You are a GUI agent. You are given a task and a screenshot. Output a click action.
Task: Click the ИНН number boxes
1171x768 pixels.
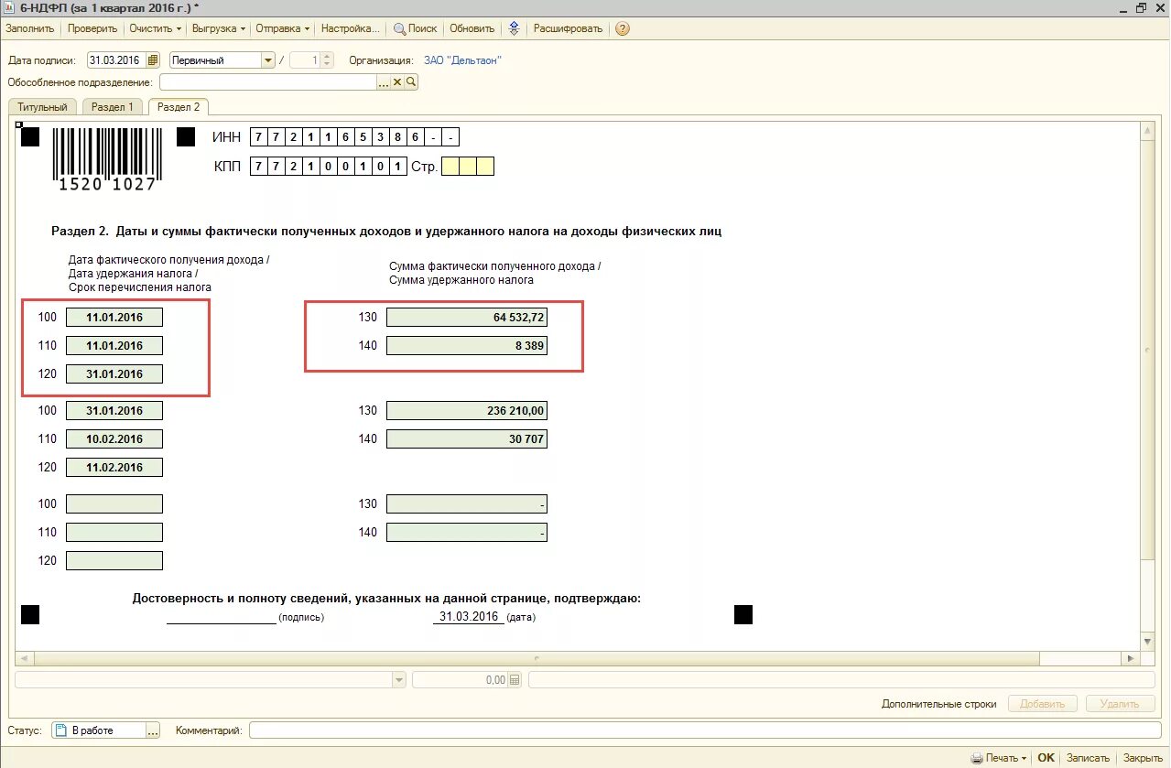tap(354, 137)
